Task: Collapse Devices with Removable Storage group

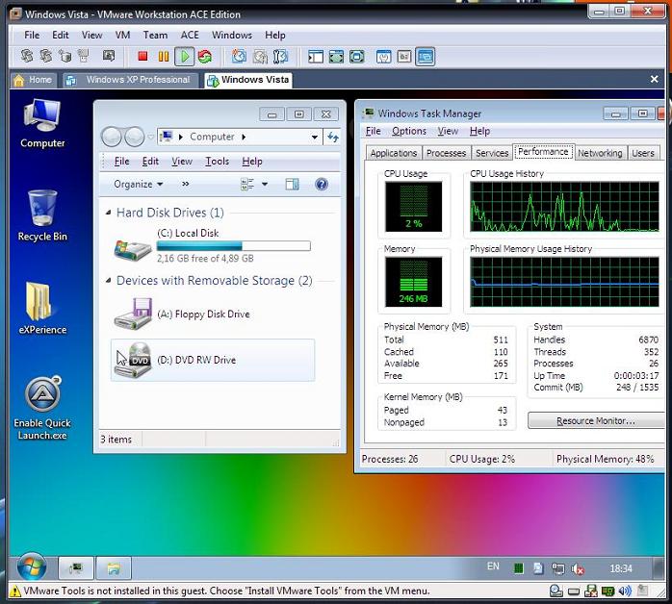Action: tap(109, 281)
